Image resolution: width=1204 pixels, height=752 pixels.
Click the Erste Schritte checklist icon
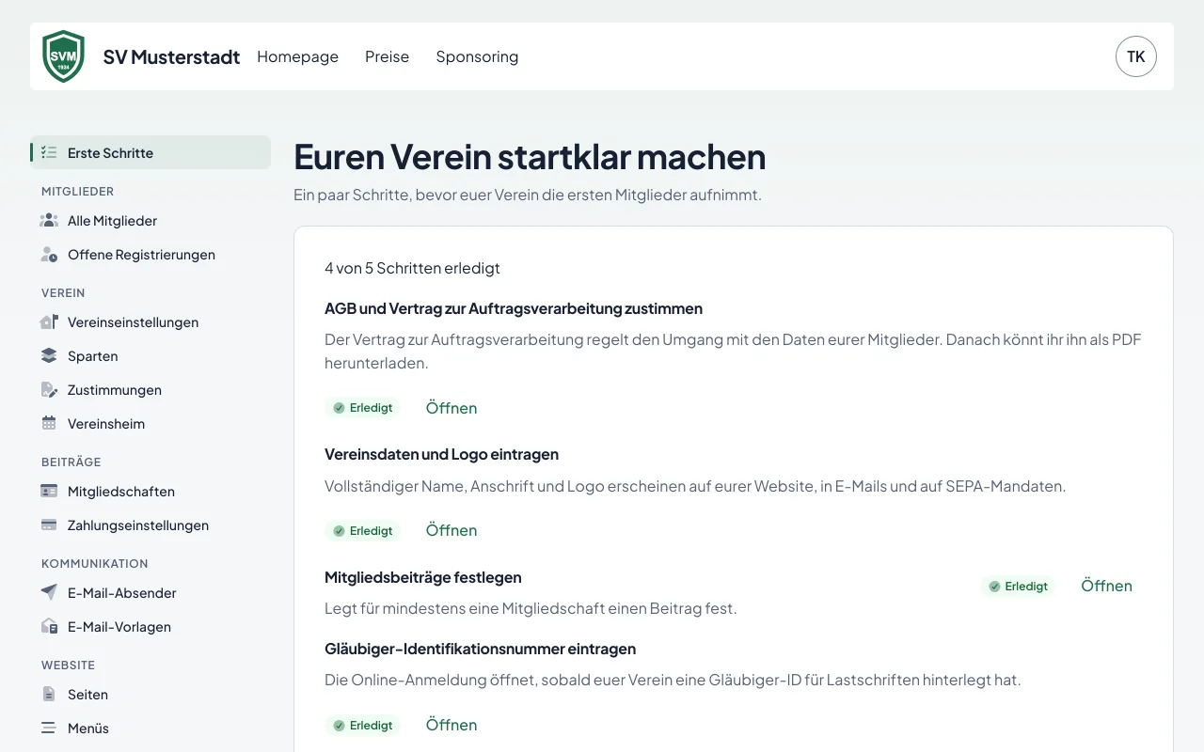tap(49, 152)
